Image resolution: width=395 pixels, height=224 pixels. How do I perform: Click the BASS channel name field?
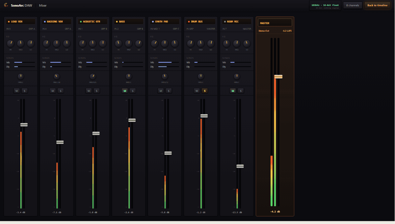click(x=129, y=21)
